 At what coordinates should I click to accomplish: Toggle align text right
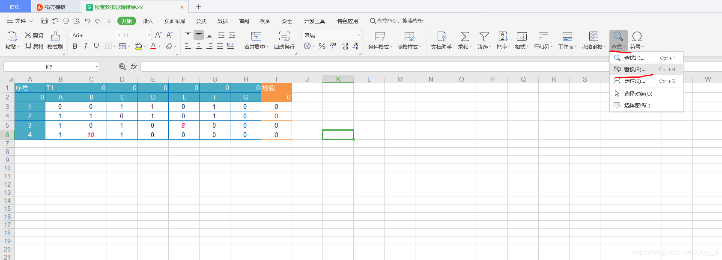pos(209,46)
